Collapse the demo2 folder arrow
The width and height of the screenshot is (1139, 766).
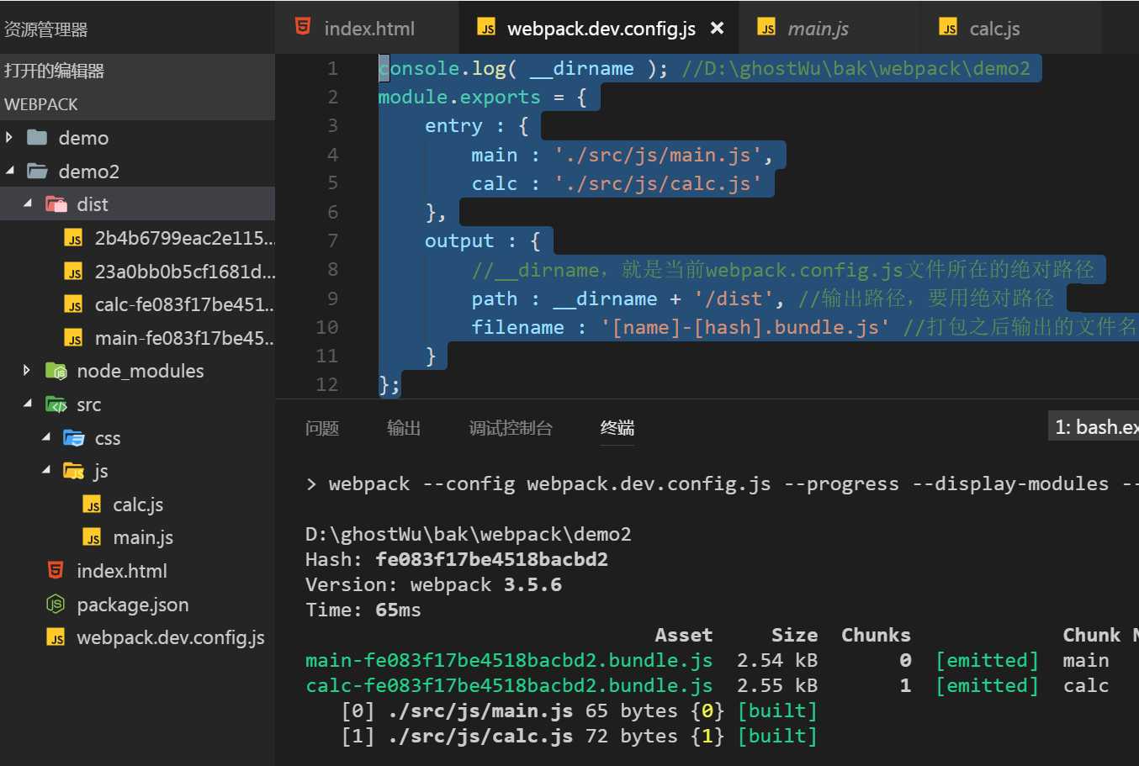10,171
